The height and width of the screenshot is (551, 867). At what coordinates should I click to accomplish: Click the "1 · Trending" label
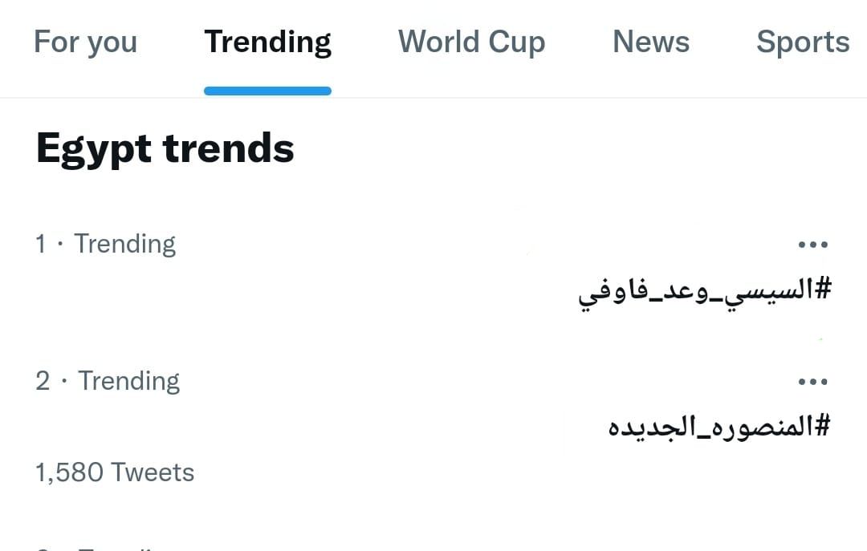pyautogui.click(x=105, y=244)
